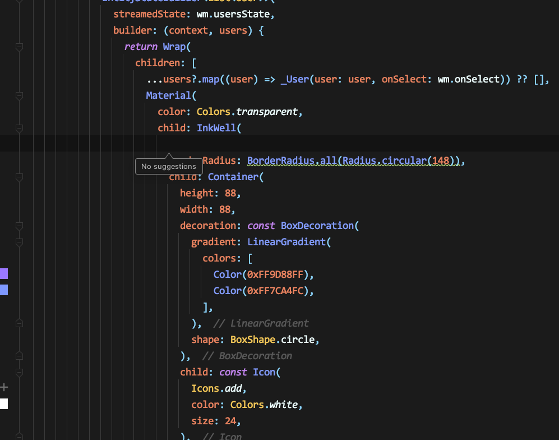Click the 'Material(' widget name
This screenshot has height=440, width=559.
171,95
